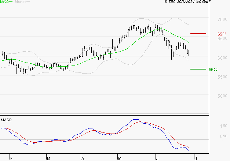Click the TEC 30/6/2024 copyright text

pos(187,2)
